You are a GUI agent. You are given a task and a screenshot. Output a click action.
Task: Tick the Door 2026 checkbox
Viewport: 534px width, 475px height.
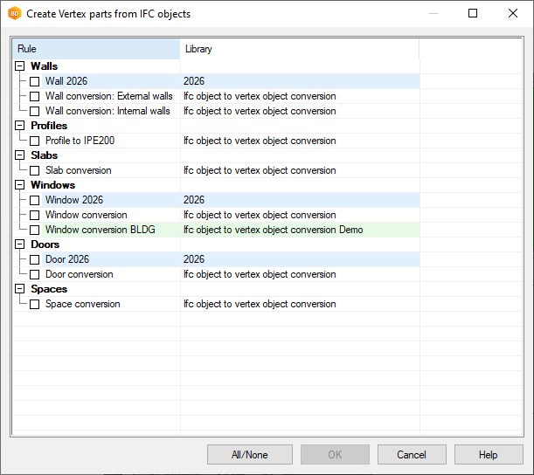pyautogui.click(x=35, y=259)
